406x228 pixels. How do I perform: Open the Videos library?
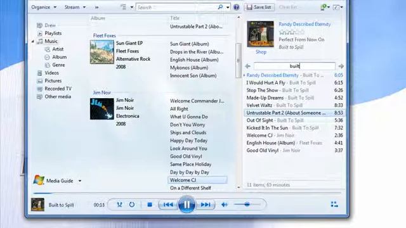[x=51, y=73]
